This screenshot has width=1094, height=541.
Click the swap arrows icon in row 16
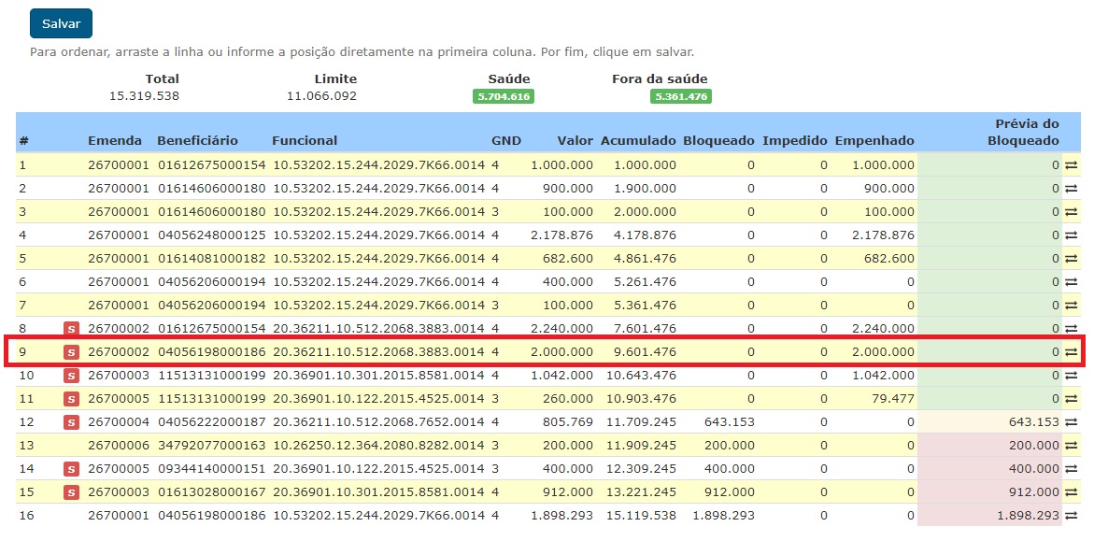1071,516
